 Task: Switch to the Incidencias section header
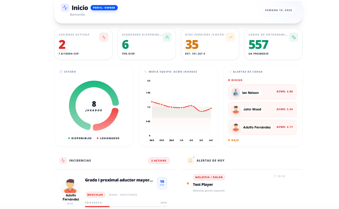pyautogui.click(x=81, y=160)
